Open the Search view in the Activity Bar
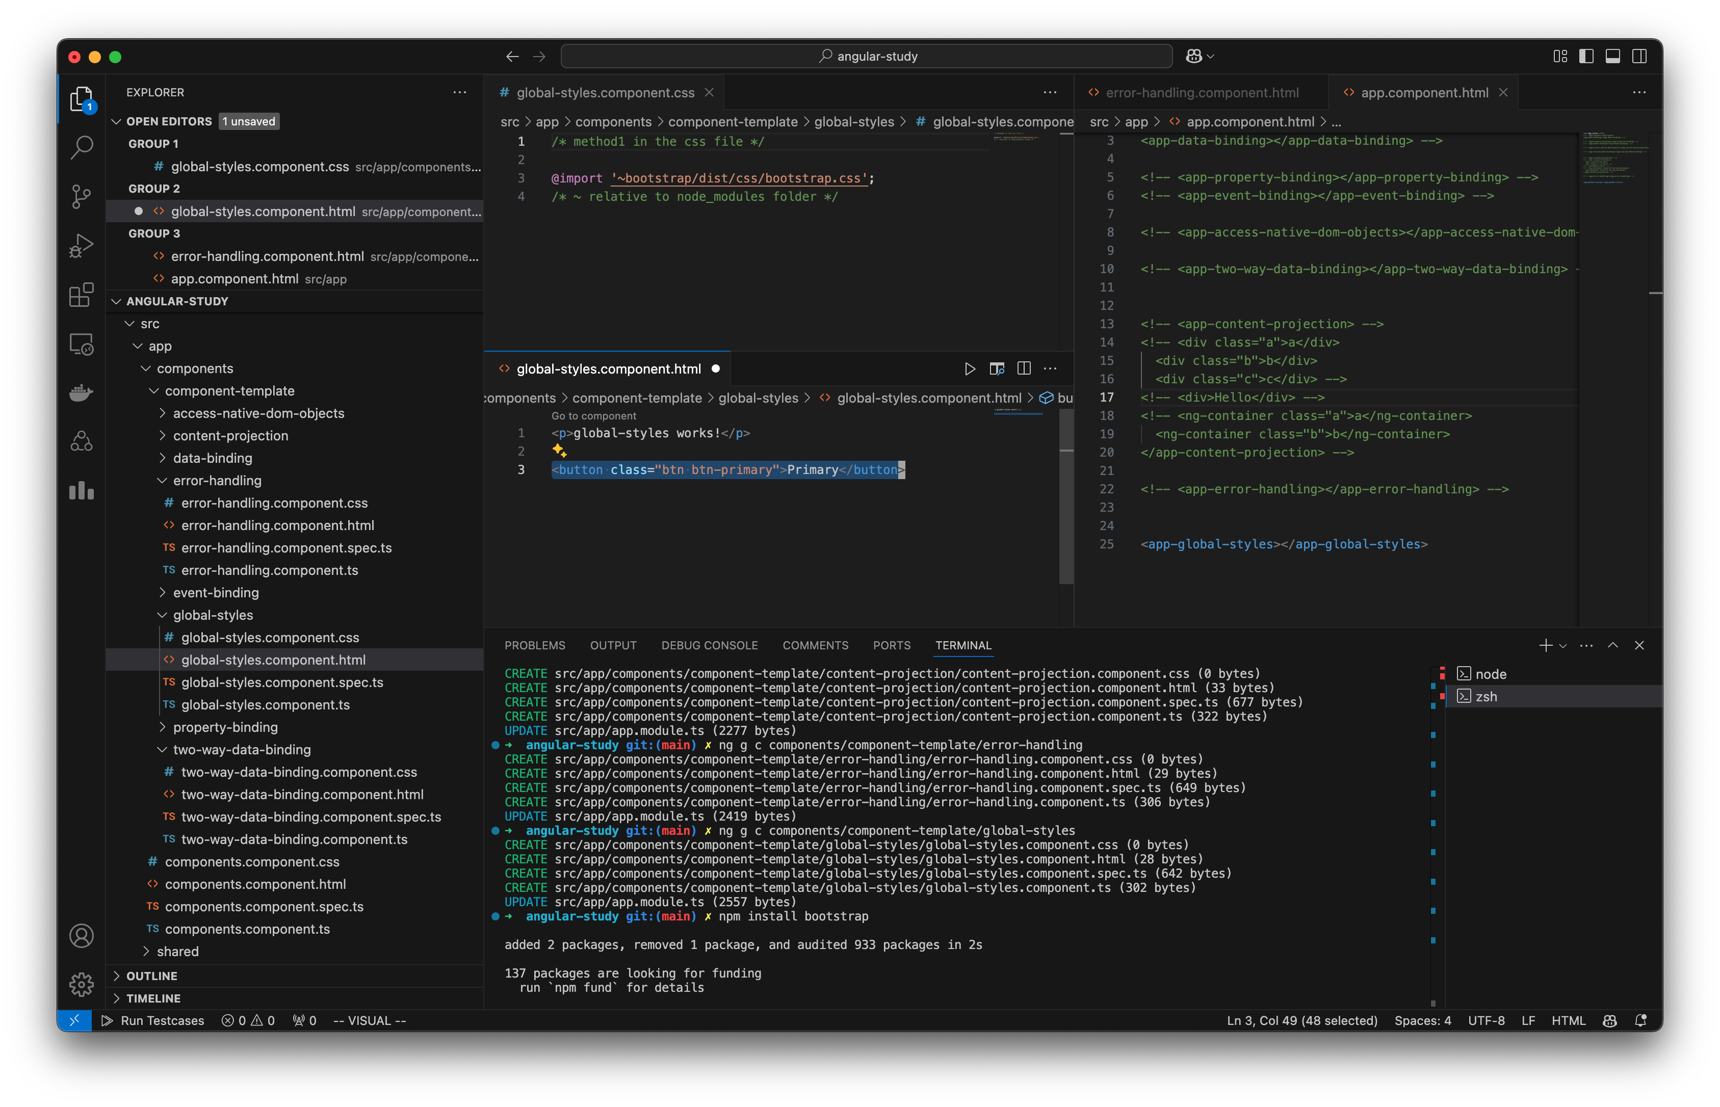The height and width of the screenshot is (1107, 1720). click(x=81, y=147)
